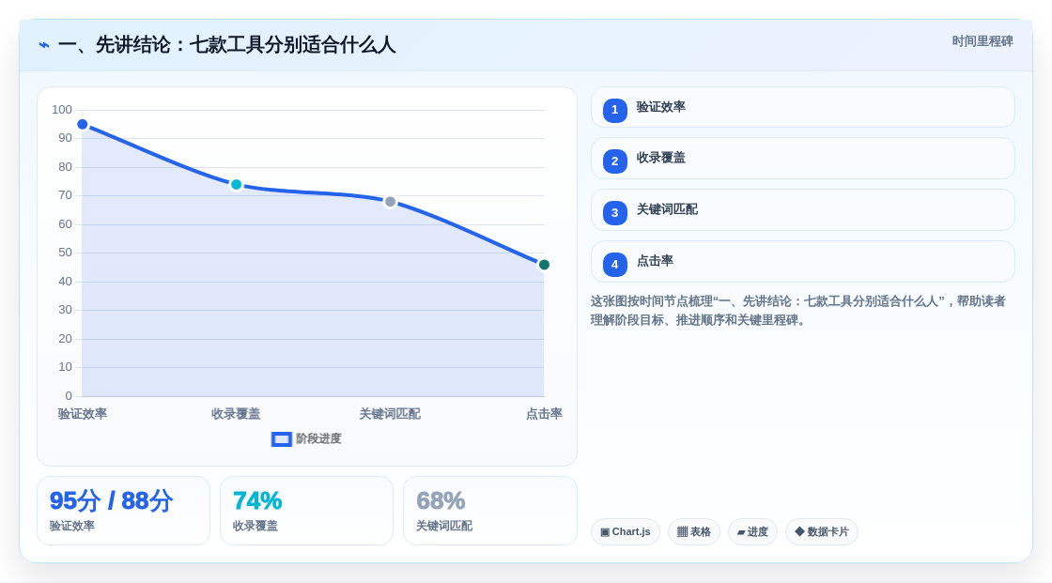The image size is (1052, 583).
Task: Click the 0 y-axis value
Action: 69,396
